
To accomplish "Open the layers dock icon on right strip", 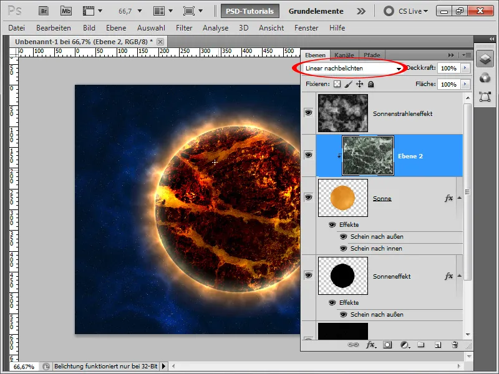I will click(x=485, y=59).
